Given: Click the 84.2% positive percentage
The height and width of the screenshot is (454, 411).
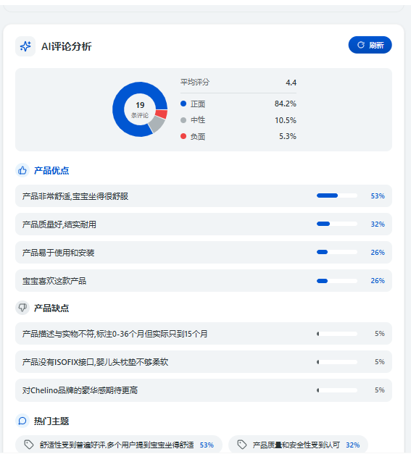Looking at the screenshot, I should (286, 104).
